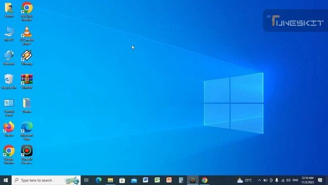Select the VLC media player shortcut

point(27,35)
